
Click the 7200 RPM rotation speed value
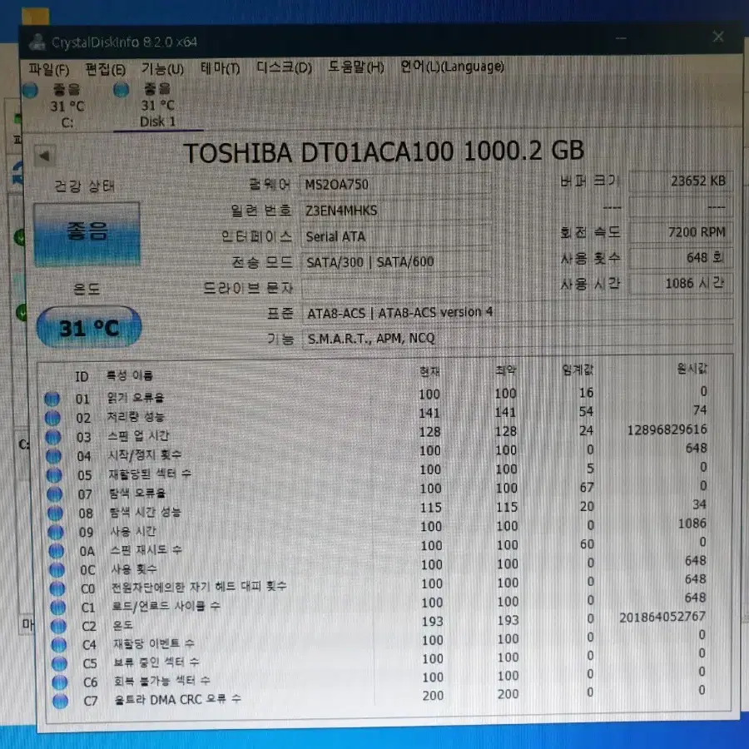tap(681, 232)
